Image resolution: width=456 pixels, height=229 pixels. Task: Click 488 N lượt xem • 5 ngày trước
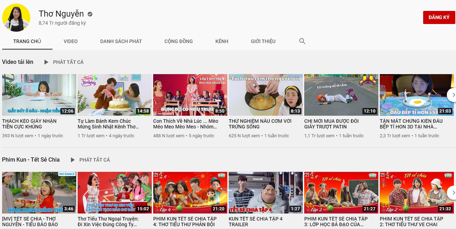tap(184, 136)
